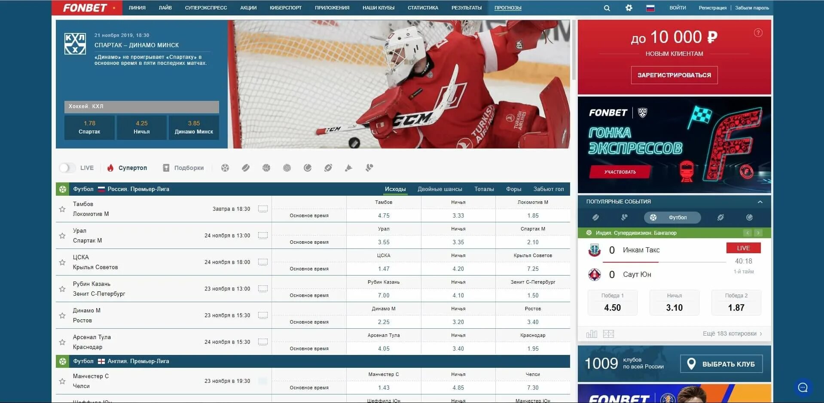Filter by the football ball icon next to Подборки
The width and height of the screenshot is (824, 403).
[225, 168]
